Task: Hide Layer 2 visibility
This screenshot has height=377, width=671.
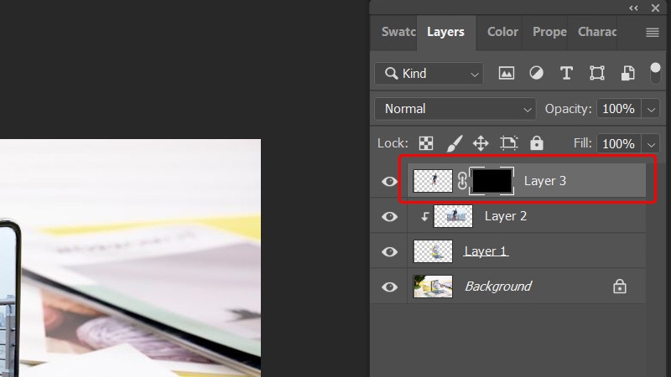Action: [389, 217]
